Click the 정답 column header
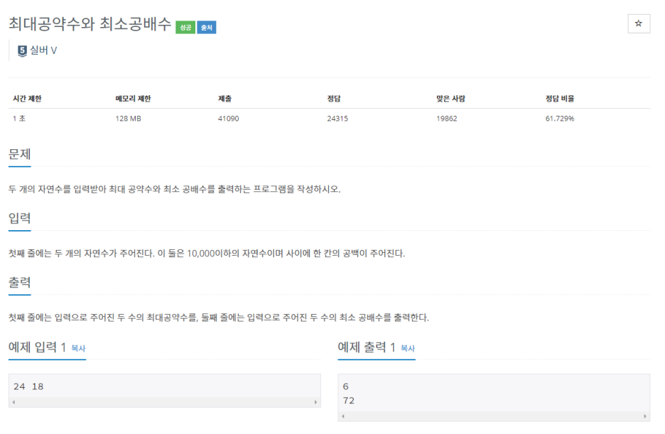This screenshot has height=434, width=665. click(x=334, y=99)
